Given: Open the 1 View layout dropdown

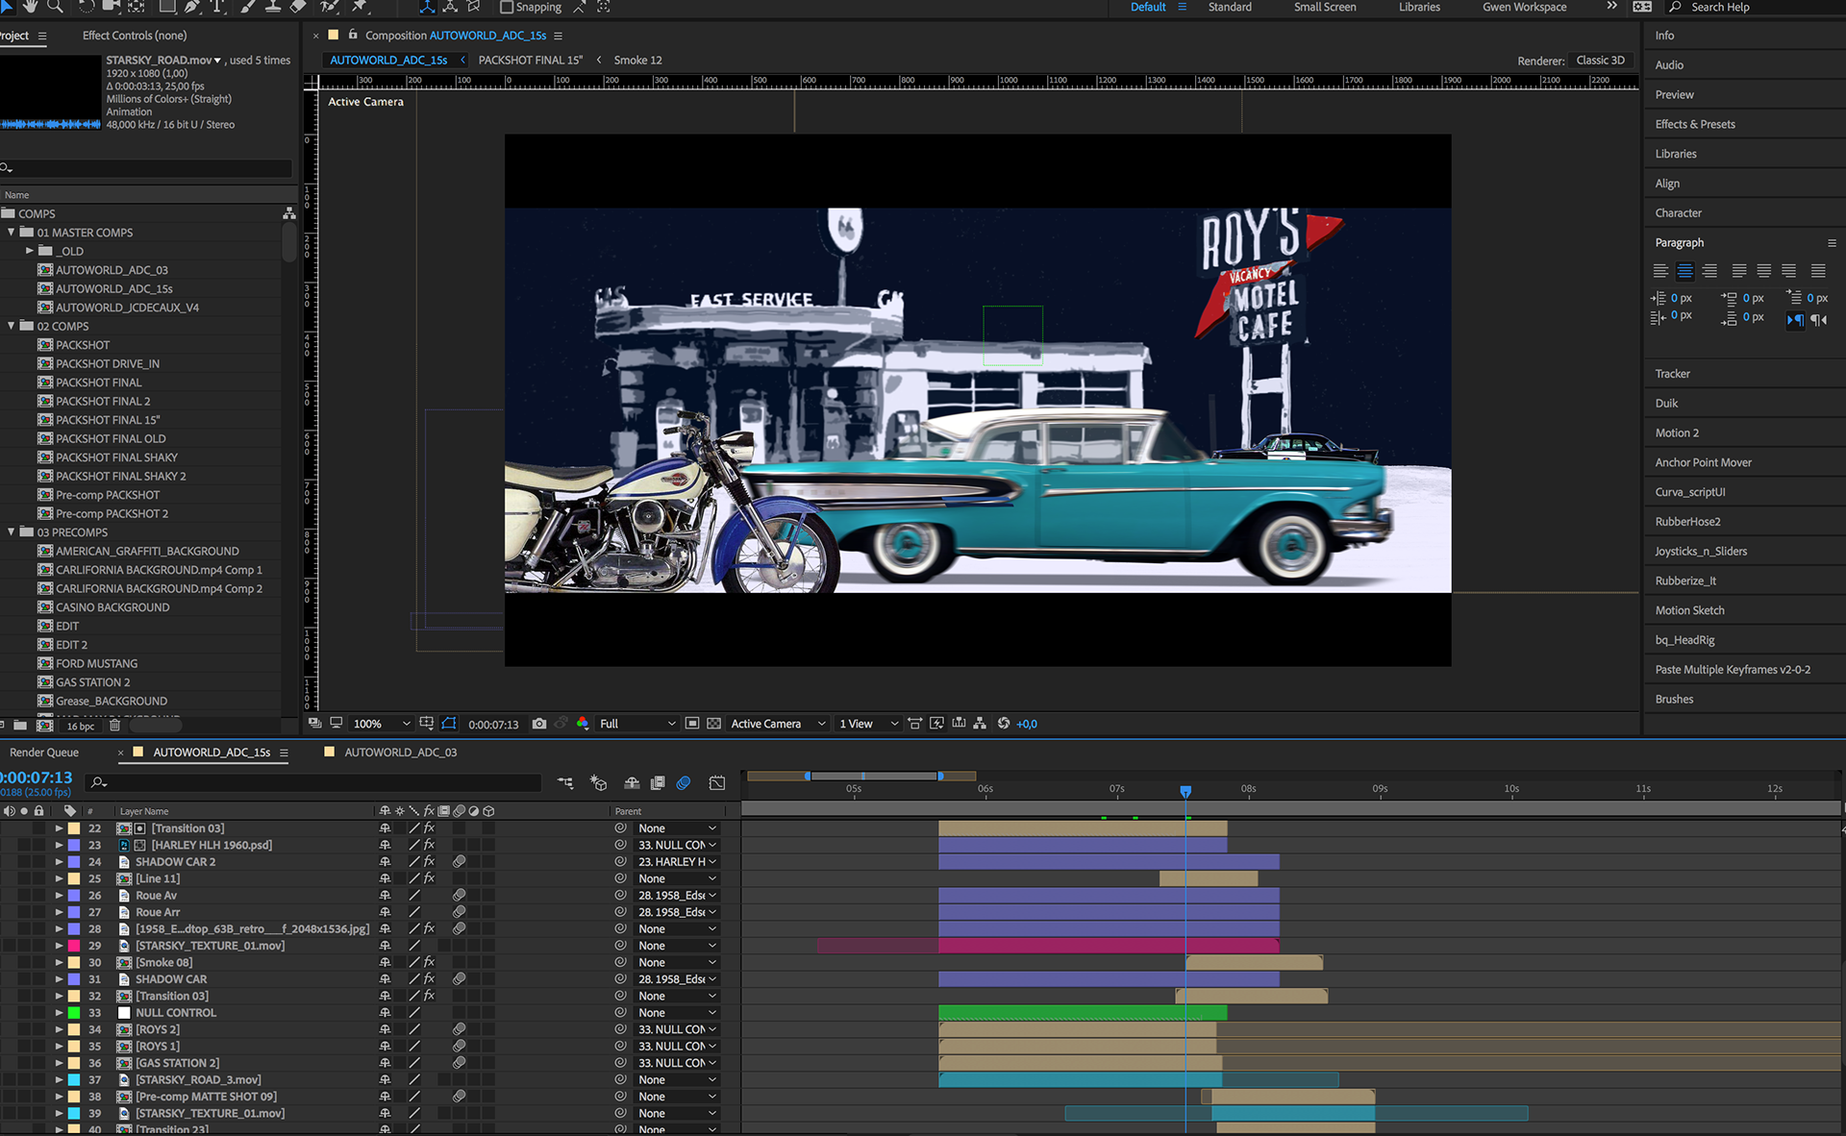Looking at the screenshot, I should click(x=869, y=724).
